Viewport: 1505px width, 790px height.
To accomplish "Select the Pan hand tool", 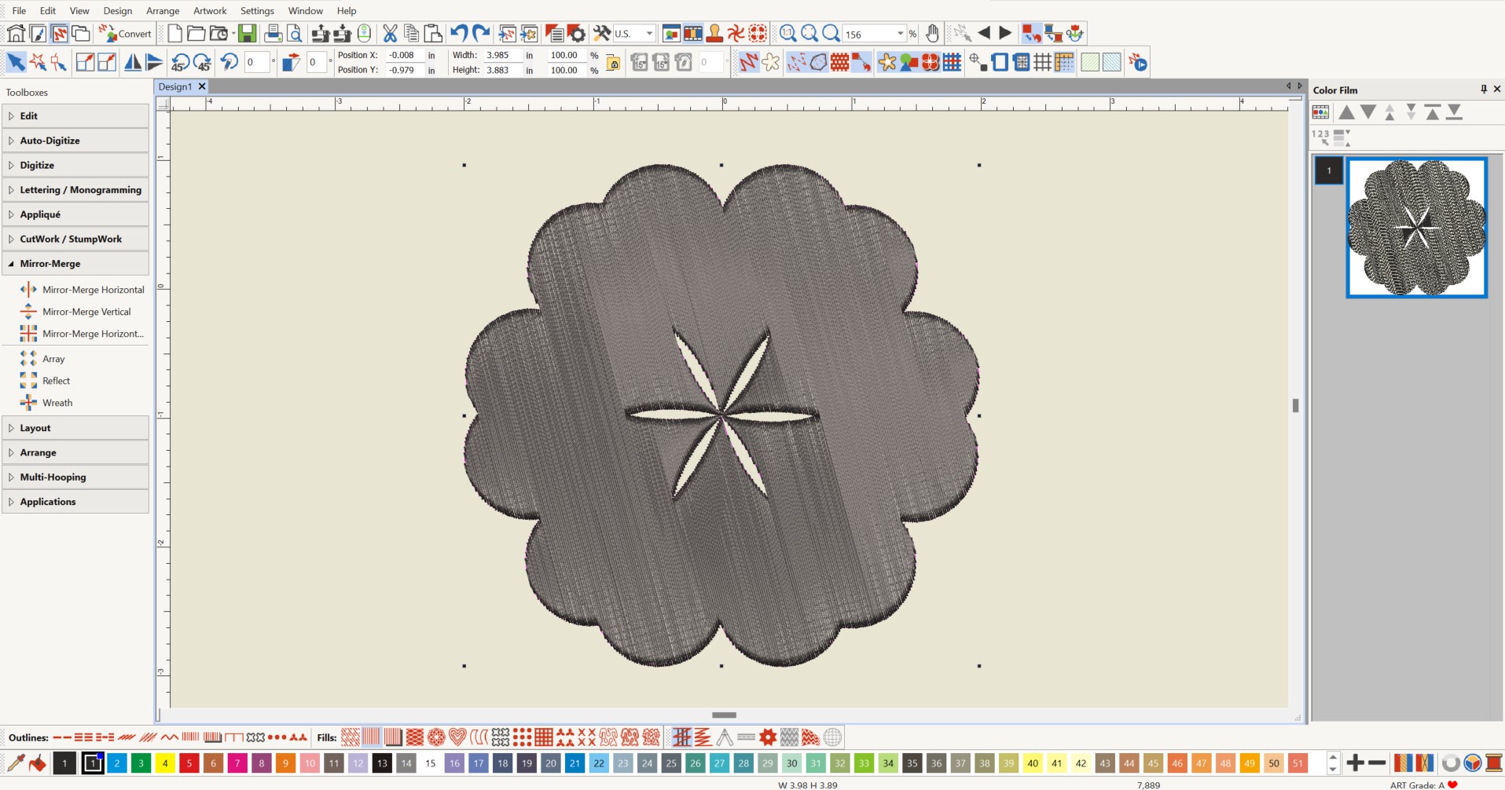I will [x=932, y=33].
